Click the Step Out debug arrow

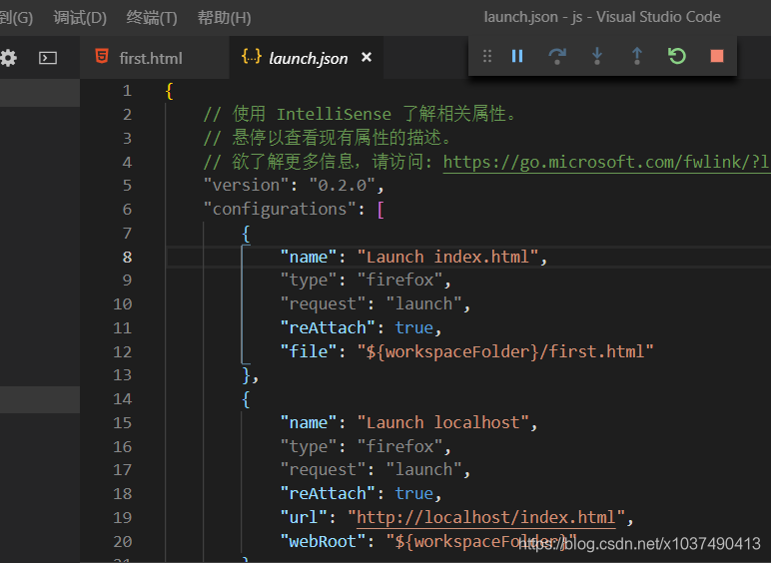tap(637, 56)
